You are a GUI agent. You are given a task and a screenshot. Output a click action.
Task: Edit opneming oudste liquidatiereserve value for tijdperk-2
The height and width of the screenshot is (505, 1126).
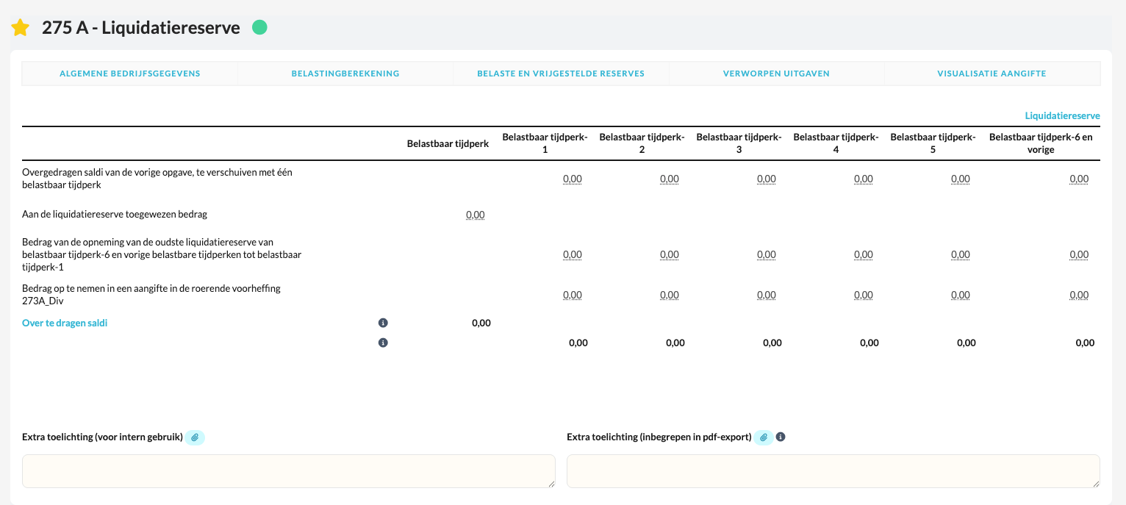pyautogui.click(x=670, y=254)
